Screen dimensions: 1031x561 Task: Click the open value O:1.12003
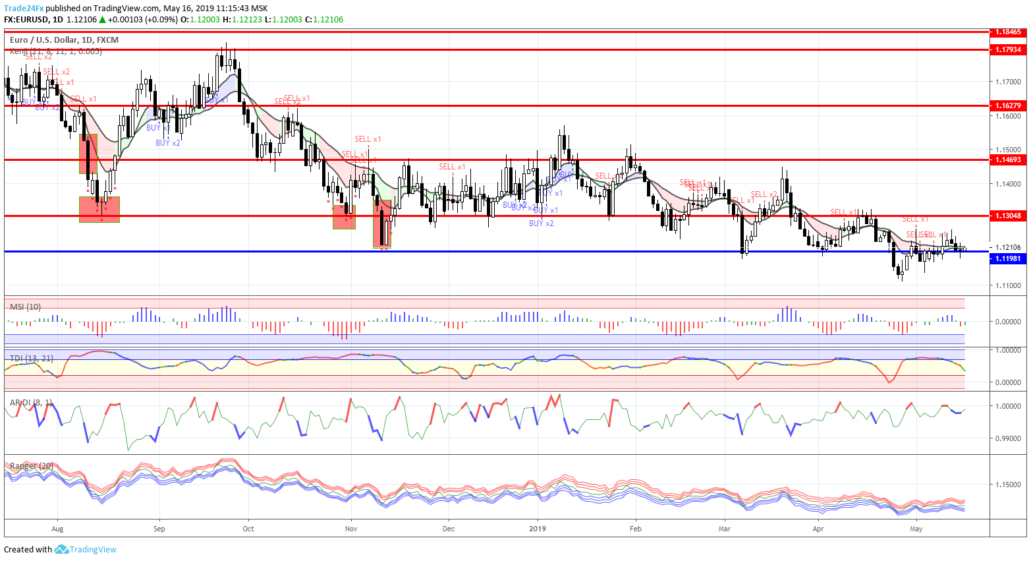tap(200, 20)
